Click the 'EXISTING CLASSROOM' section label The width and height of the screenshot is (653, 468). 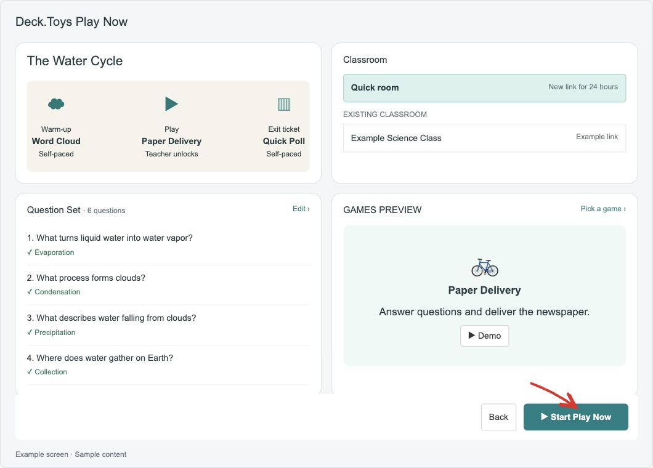(x=385, y=115)
